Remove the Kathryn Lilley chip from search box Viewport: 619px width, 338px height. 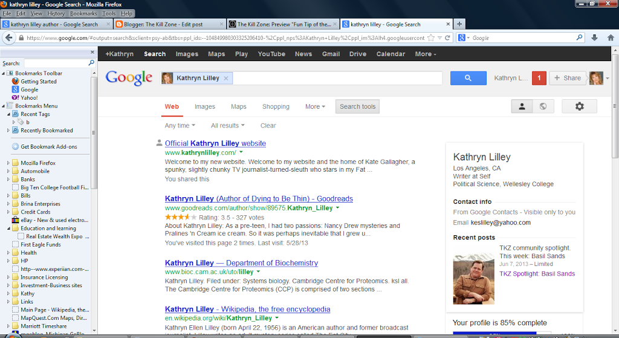226,78
